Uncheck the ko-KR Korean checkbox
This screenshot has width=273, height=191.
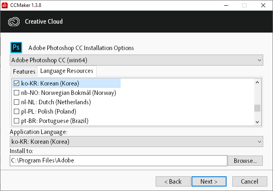click(17, 83)
